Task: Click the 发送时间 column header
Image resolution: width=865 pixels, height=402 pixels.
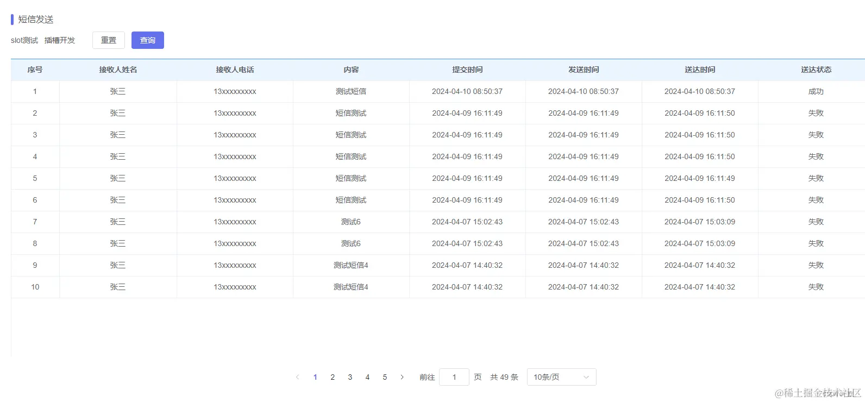Action: point(584,70)
